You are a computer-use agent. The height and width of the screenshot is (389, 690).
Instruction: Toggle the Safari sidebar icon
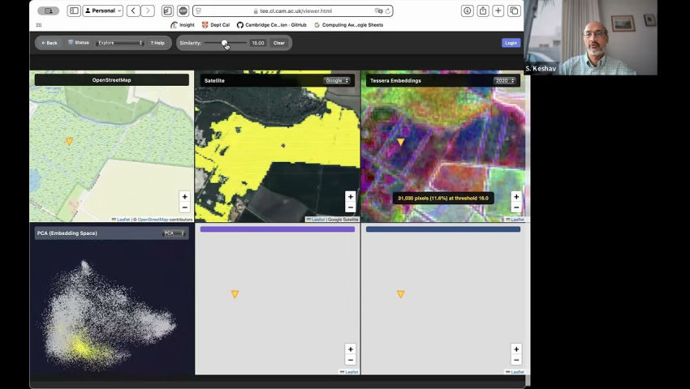(74, 11)
